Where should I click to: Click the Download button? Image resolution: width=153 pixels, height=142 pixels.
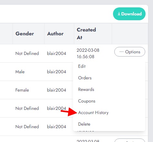129,14
